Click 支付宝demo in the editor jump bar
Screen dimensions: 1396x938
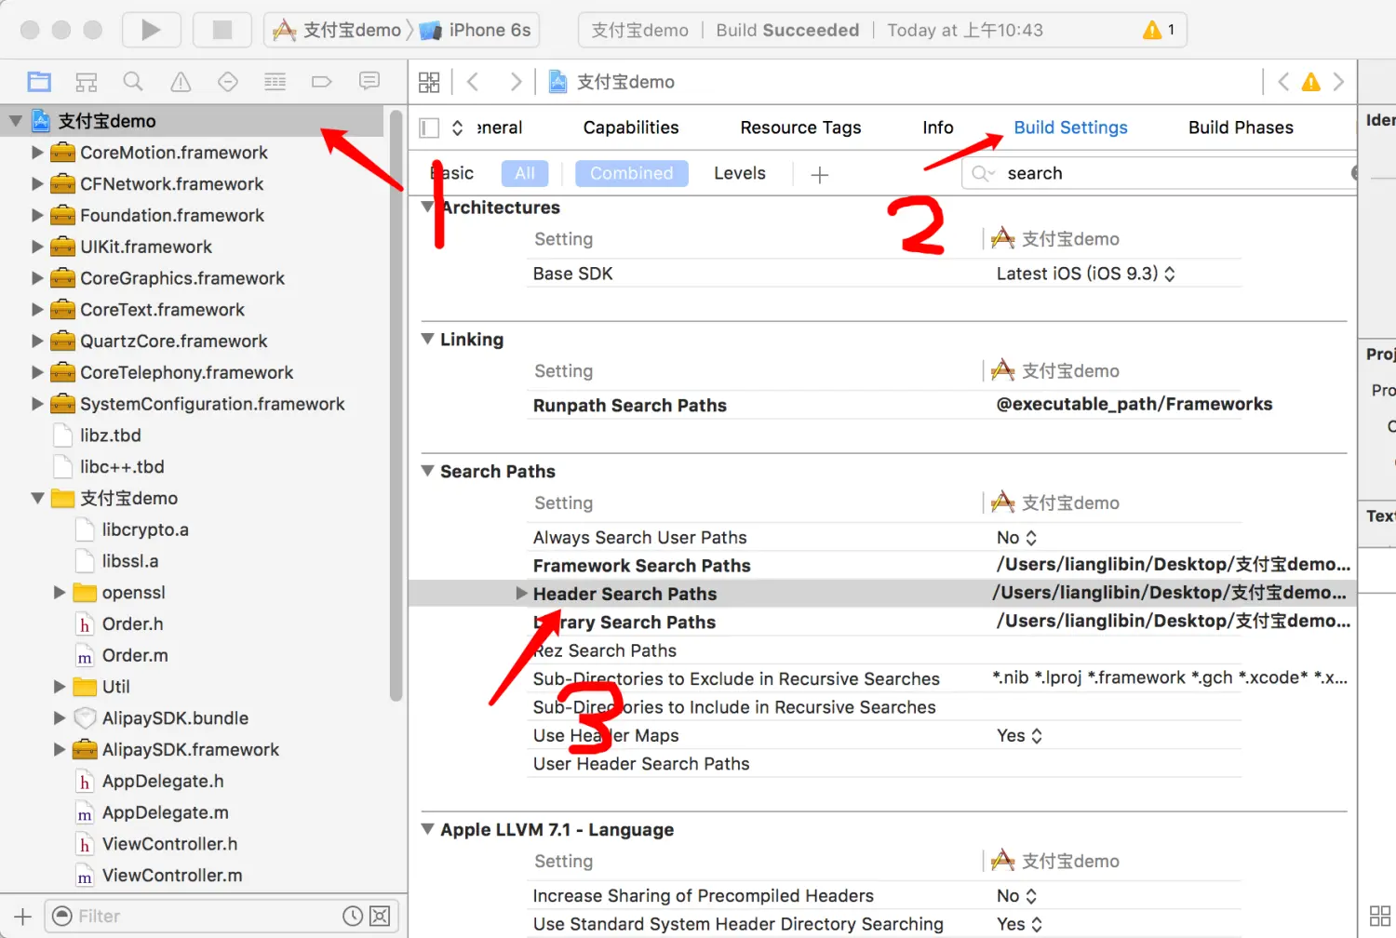pyautogui.click(x=612, y=82)
